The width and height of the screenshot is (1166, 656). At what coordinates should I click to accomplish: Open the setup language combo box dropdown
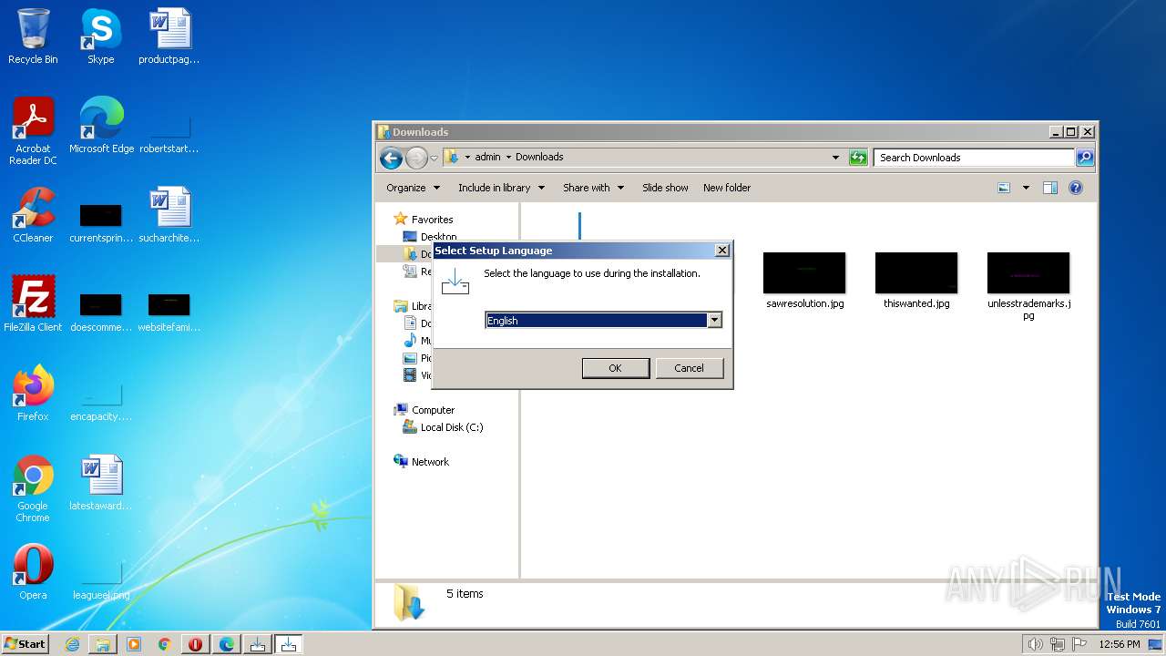coord(715,320)
